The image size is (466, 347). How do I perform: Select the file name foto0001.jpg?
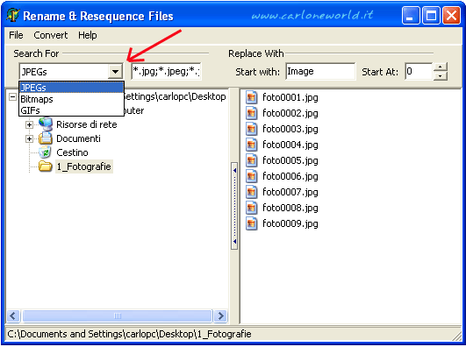tap(290, 97)
